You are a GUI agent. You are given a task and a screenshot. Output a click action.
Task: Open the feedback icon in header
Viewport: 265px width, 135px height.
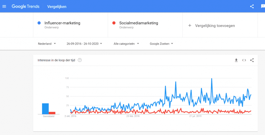(263, 7)
